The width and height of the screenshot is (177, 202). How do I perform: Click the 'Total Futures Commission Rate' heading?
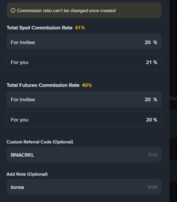[43, 85]
